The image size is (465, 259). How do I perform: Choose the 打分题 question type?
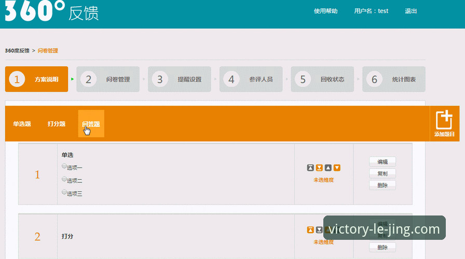[57, 124]
